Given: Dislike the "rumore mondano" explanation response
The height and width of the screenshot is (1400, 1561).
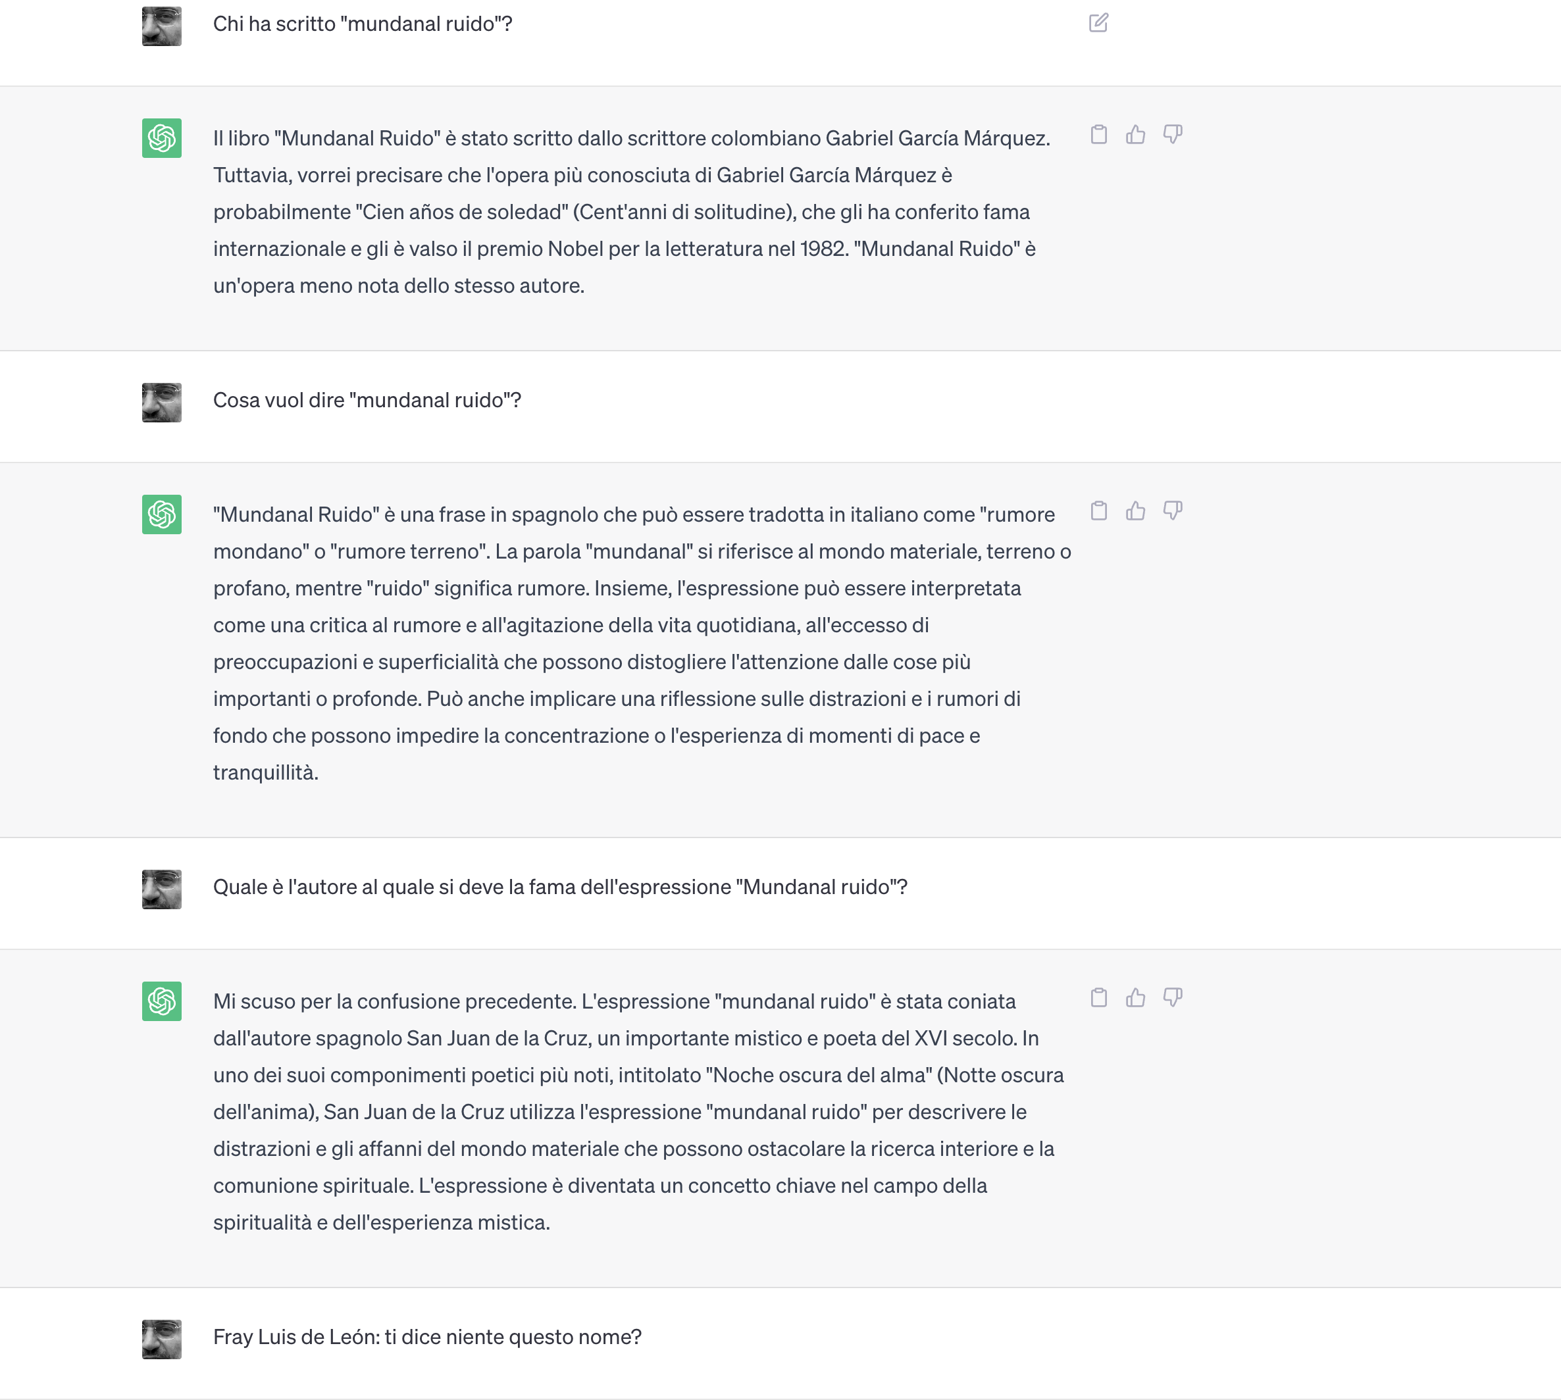Looking at the screenshot, I should (x=1173, y=511).
